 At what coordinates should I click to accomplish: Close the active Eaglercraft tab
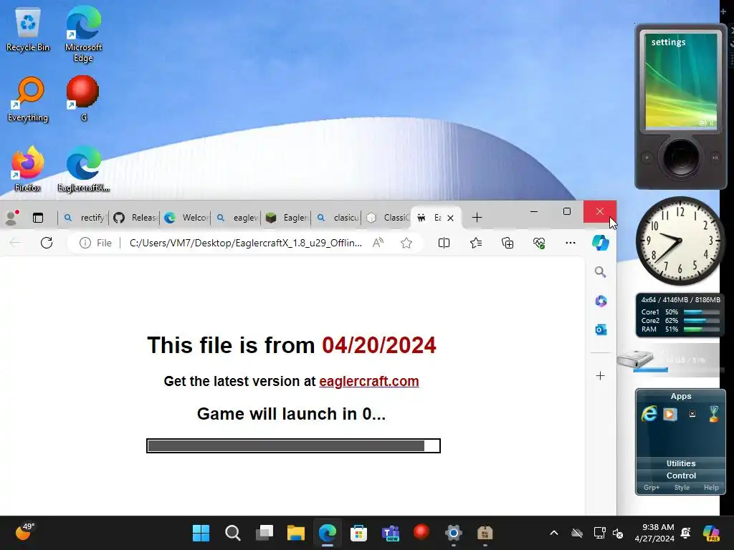pos(450,218)
